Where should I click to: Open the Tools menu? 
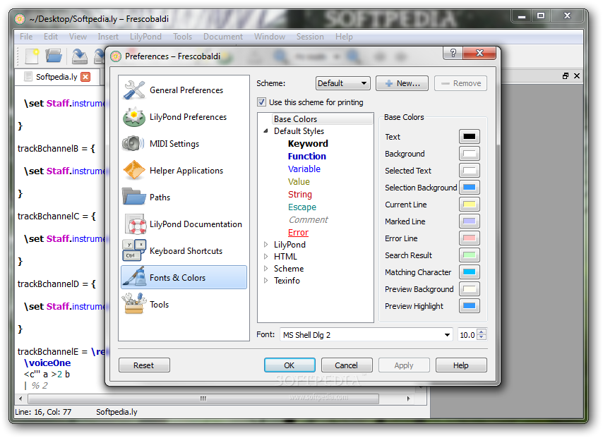pyautogui.click(x=182, y=37)
